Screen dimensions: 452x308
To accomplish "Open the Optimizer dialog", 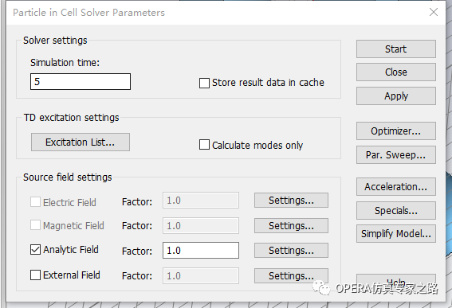I will click(395, 131).
